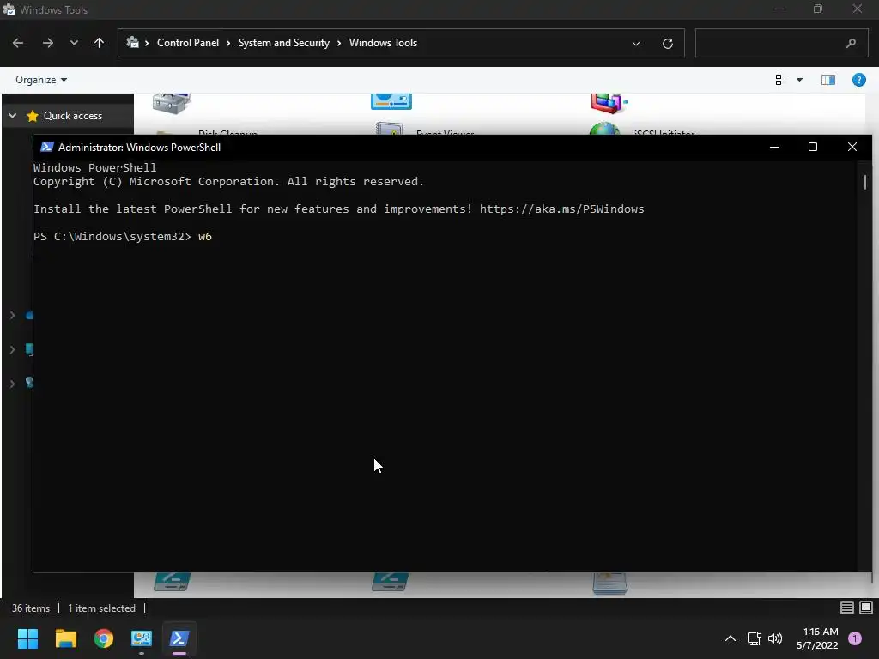
Task: Expand address bar history dropdown
Action: pyautogui.click(x=636, y=44)
